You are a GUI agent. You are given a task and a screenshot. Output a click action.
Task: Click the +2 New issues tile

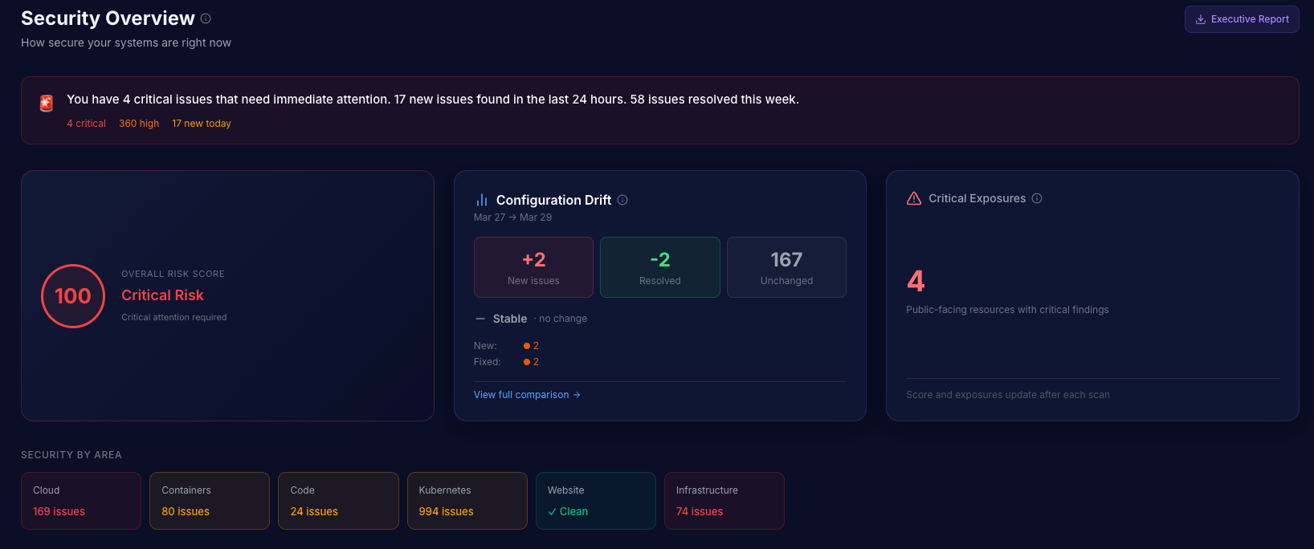(533, 267)
